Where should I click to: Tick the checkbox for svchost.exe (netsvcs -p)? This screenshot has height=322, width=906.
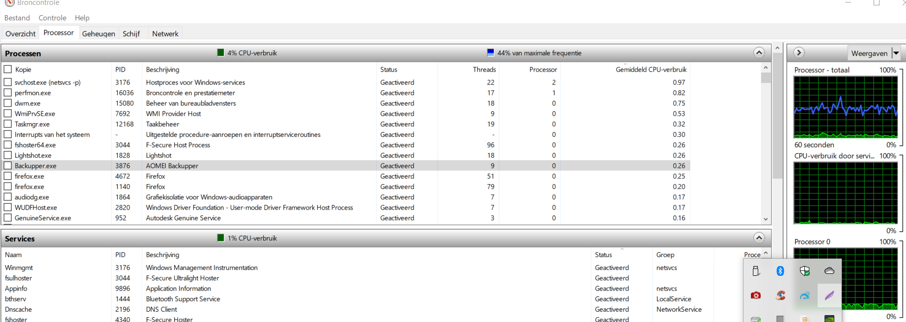point(8,82)
